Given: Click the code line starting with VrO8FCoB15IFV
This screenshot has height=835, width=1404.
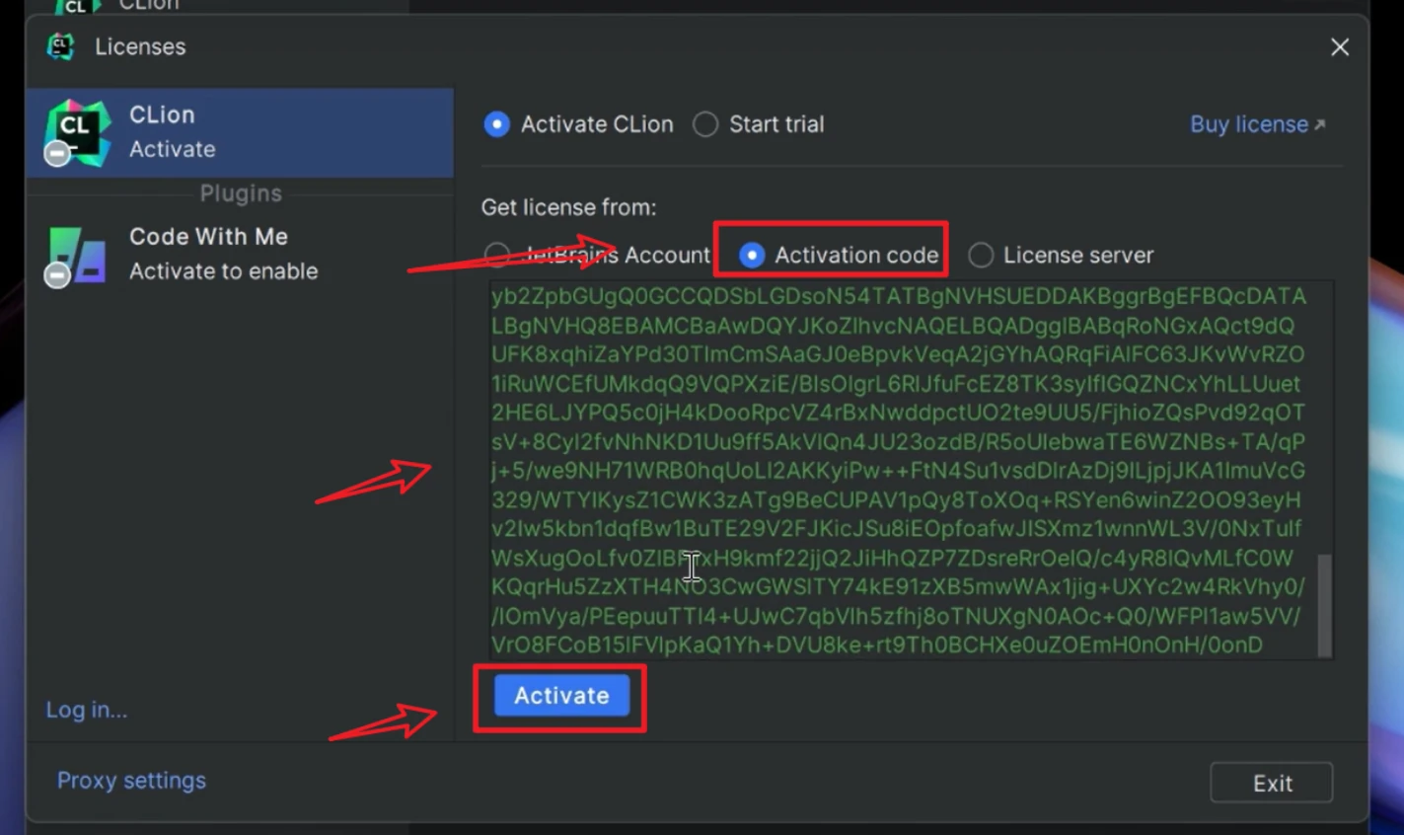Looking at the screenshot, I should tap(877, 645).
